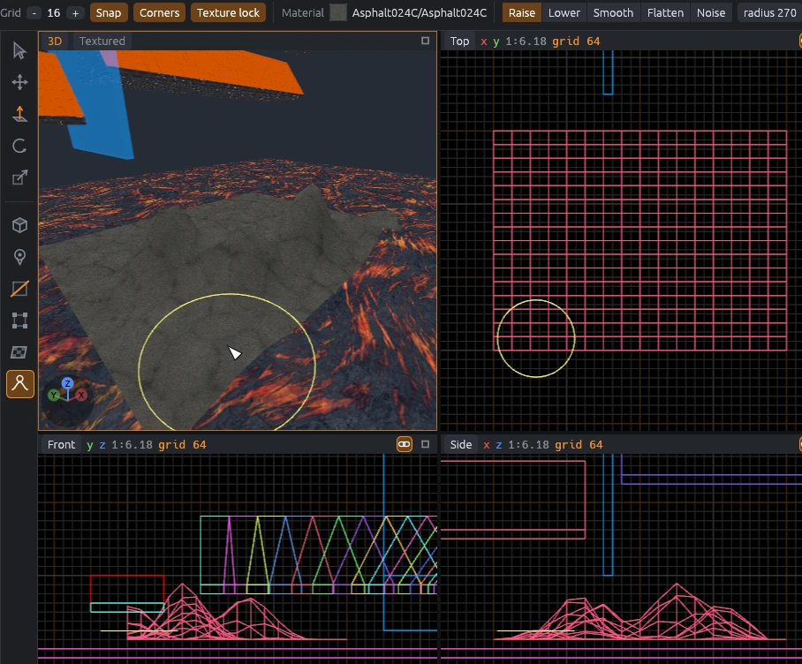Maximize the 3D viewport
The image size is (802, 664).
click(425, 41)
